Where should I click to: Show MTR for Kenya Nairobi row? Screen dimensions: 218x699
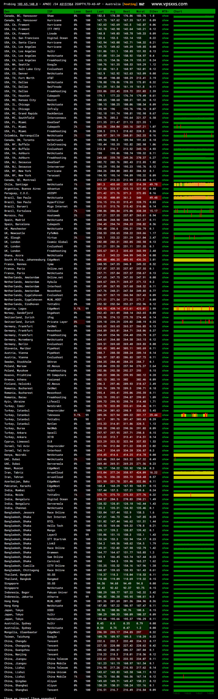point(165,455)
